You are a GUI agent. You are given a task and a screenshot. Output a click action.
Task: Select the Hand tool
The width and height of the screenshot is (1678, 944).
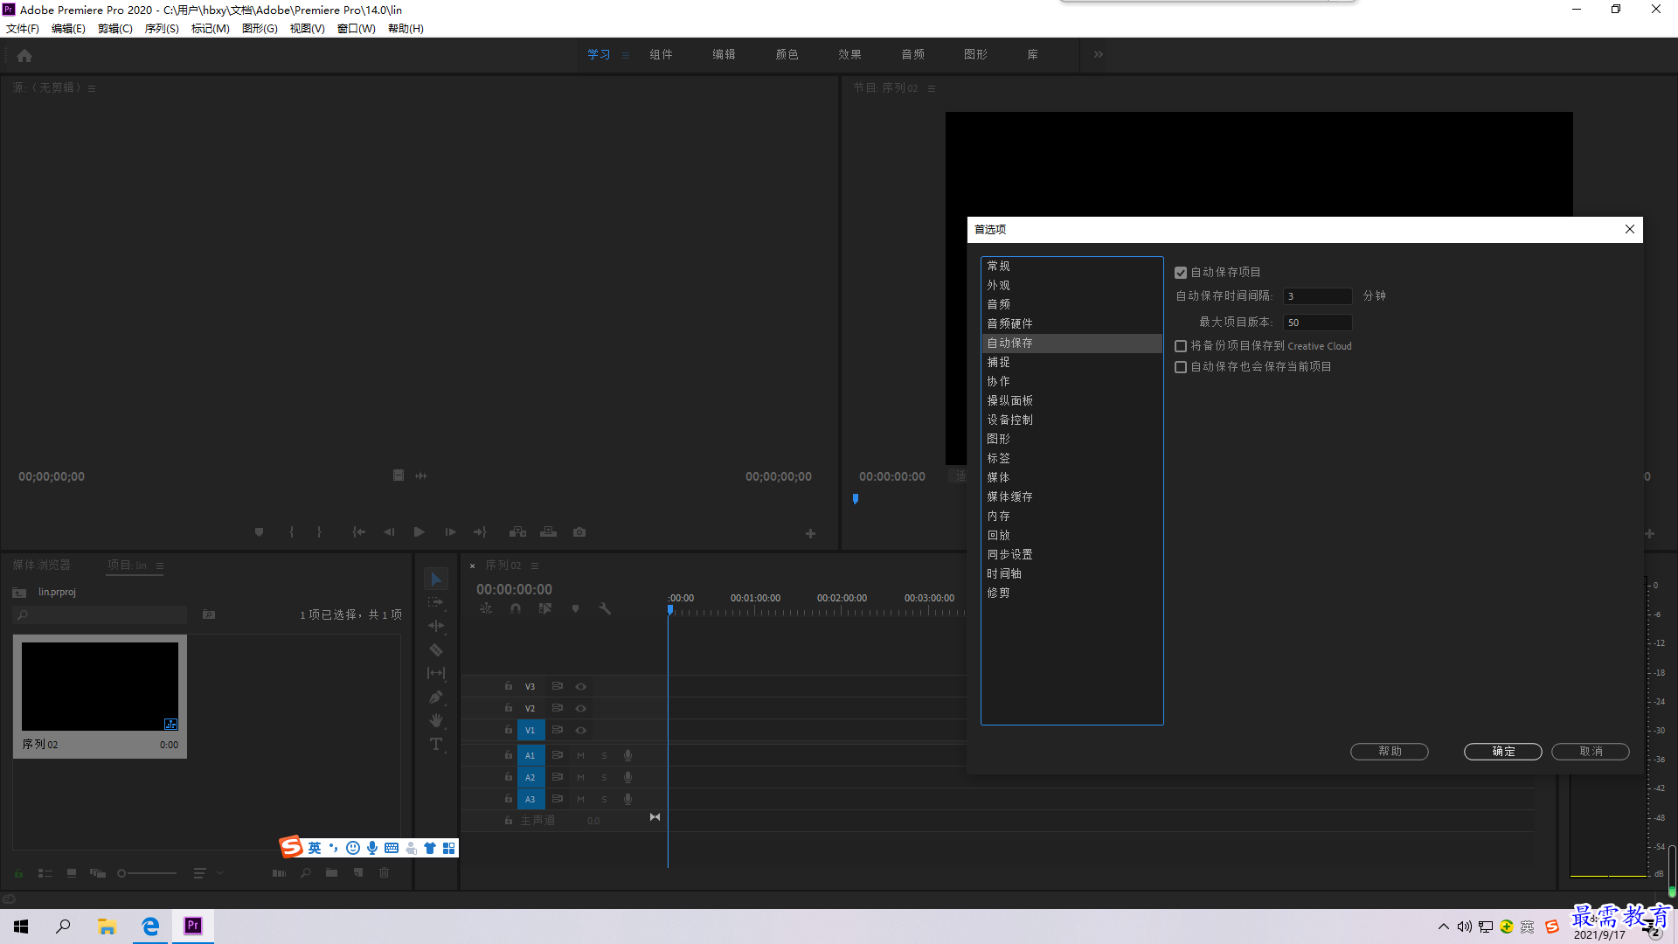pyautogui.click(x=436, y=720)
